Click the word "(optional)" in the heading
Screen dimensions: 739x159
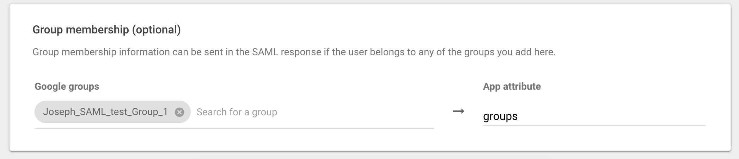click(156, 30)
